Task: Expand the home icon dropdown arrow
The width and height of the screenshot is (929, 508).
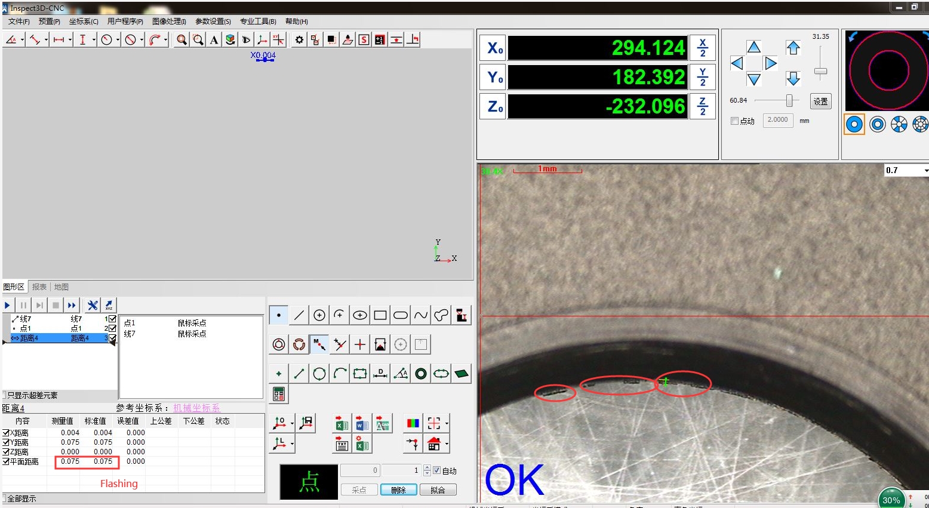Action: (447, 444)
